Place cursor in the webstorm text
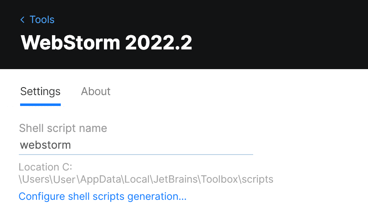Screen dimensions: 368x222 [46, 145]
